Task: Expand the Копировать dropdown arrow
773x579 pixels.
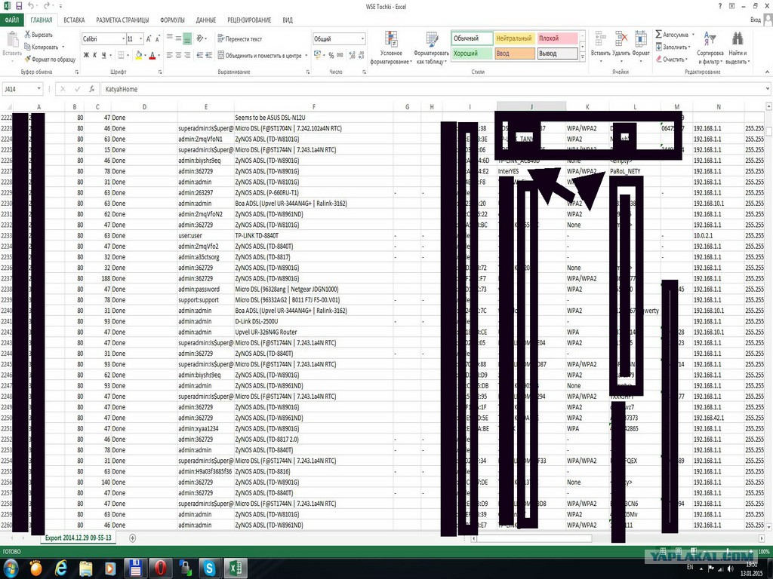Action: coord(63,47)
